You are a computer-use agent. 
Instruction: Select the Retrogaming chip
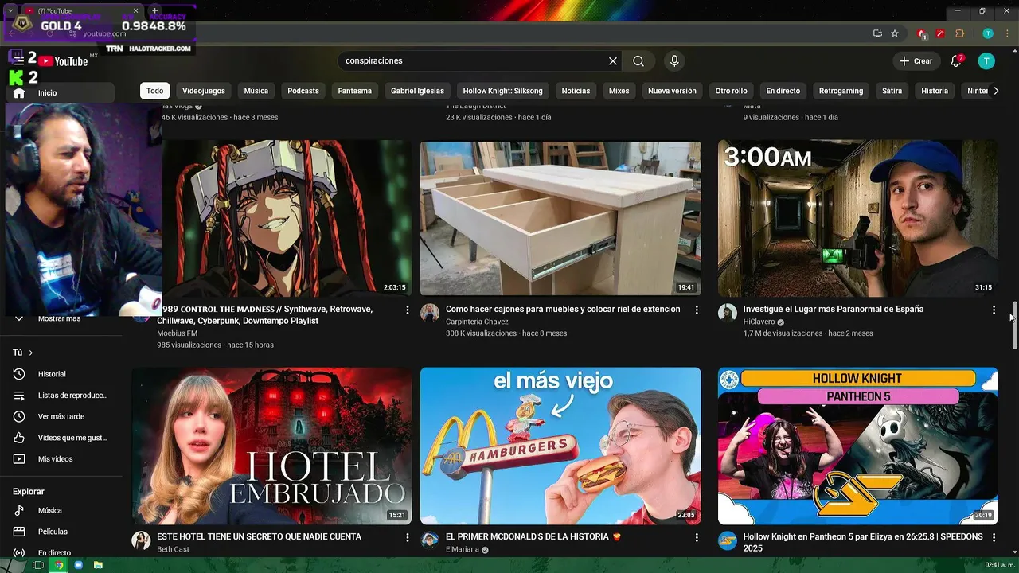(x=841, y=91)
